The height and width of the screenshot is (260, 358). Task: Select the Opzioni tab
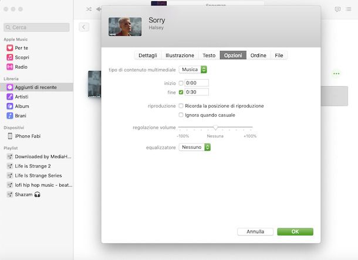[x=233, y=56]
